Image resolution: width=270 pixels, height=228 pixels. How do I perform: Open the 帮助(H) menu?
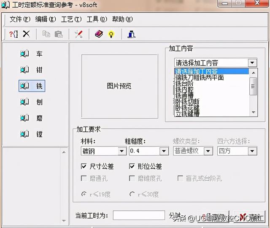[x=122, y=19]
